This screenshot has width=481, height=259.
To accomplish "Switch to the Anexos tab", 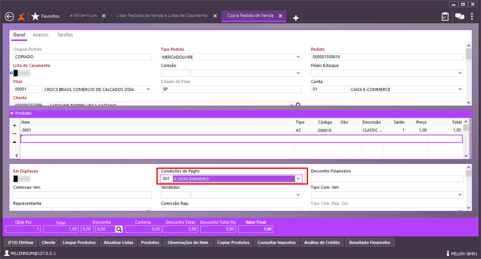I will (41, 35).
